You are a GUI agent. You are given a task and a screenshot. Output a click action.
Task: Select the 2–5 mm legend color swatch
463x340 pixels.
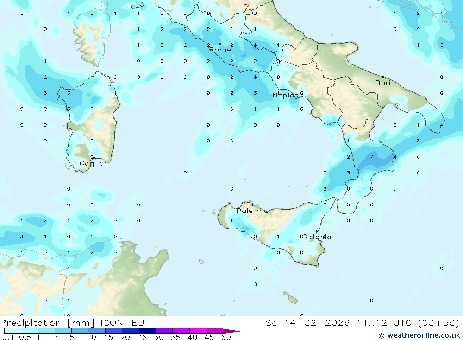pos(63,331)
